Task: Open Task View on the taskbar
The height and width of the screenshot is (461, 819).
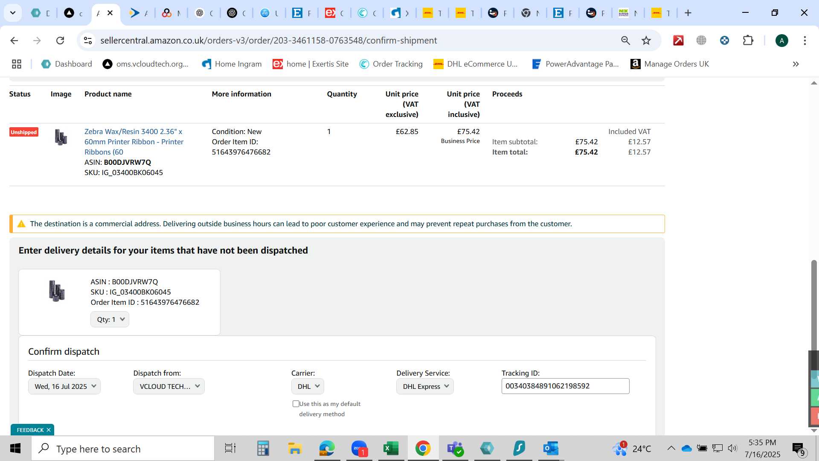Action: [230, 449]
